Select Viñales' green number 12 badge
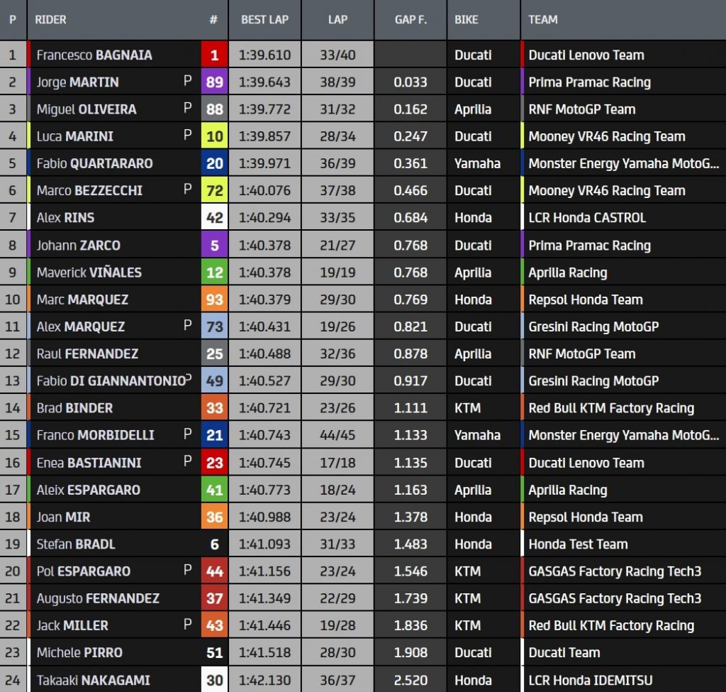Viewport: 726px width, 692px height. click(214, 273)
